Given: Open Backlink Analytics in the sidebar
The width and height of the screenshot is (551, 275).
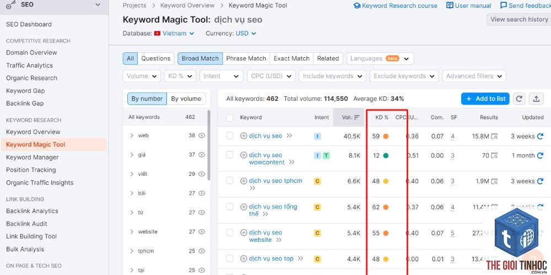Looking at the screenshot, I should click(32, 211).
